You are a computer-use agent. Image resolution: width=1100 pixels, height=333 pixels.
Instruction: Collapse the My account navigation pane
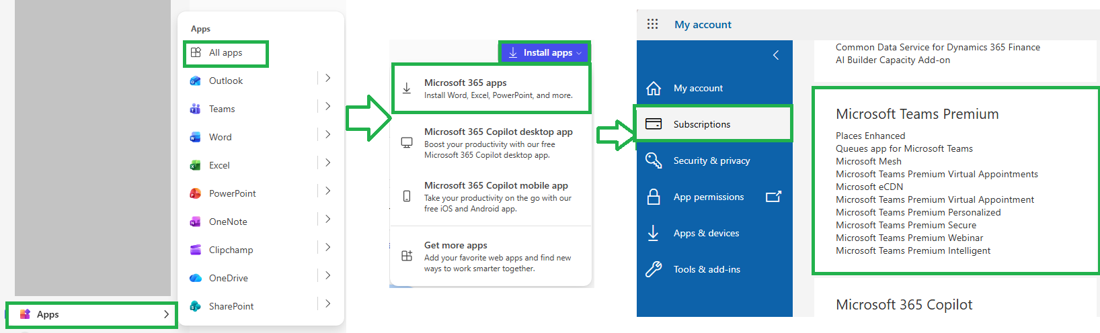coord(776,55)
